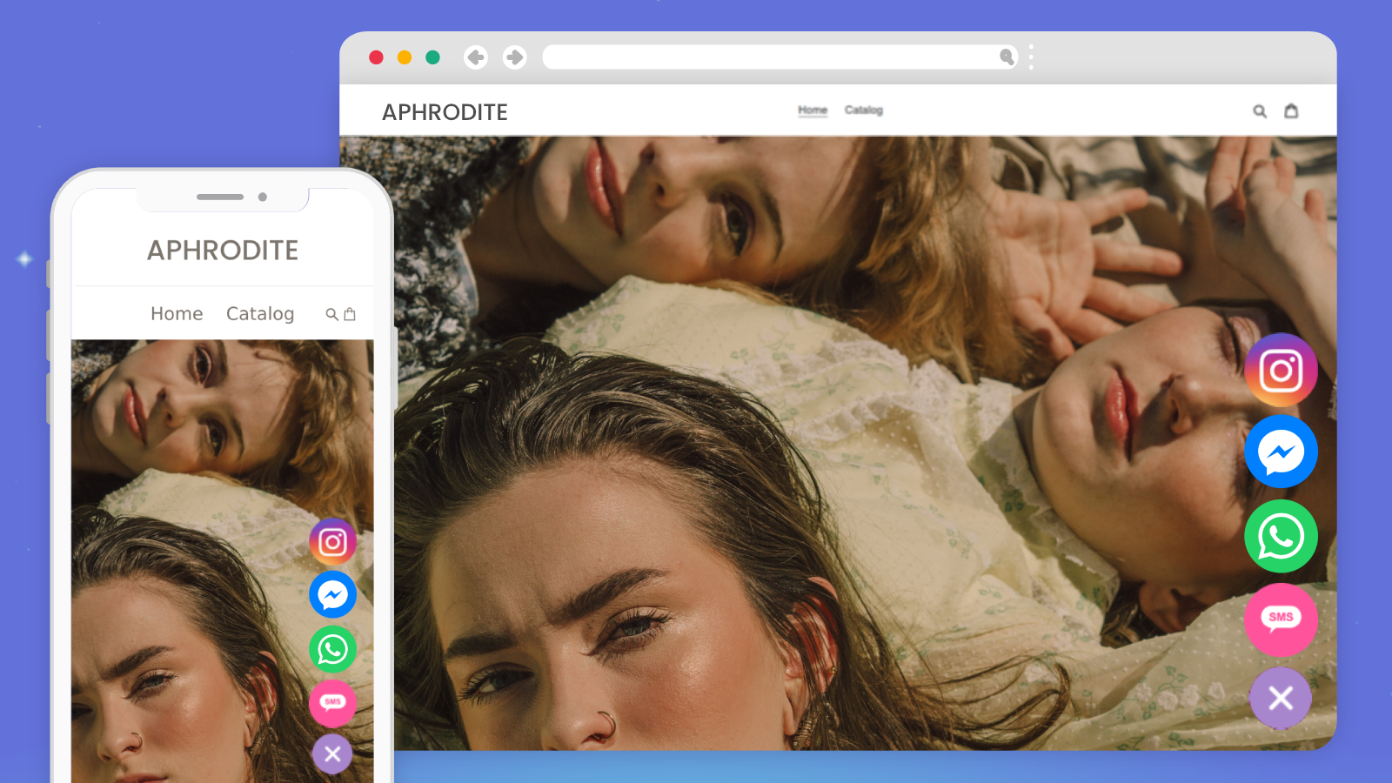
Task: Open the SMS chat button on desktop
Action: coord(1281,619)
